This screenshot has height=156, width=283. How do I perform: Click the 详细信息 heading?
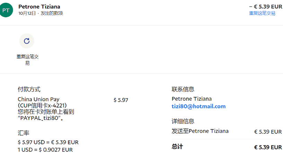click(183, 121)
